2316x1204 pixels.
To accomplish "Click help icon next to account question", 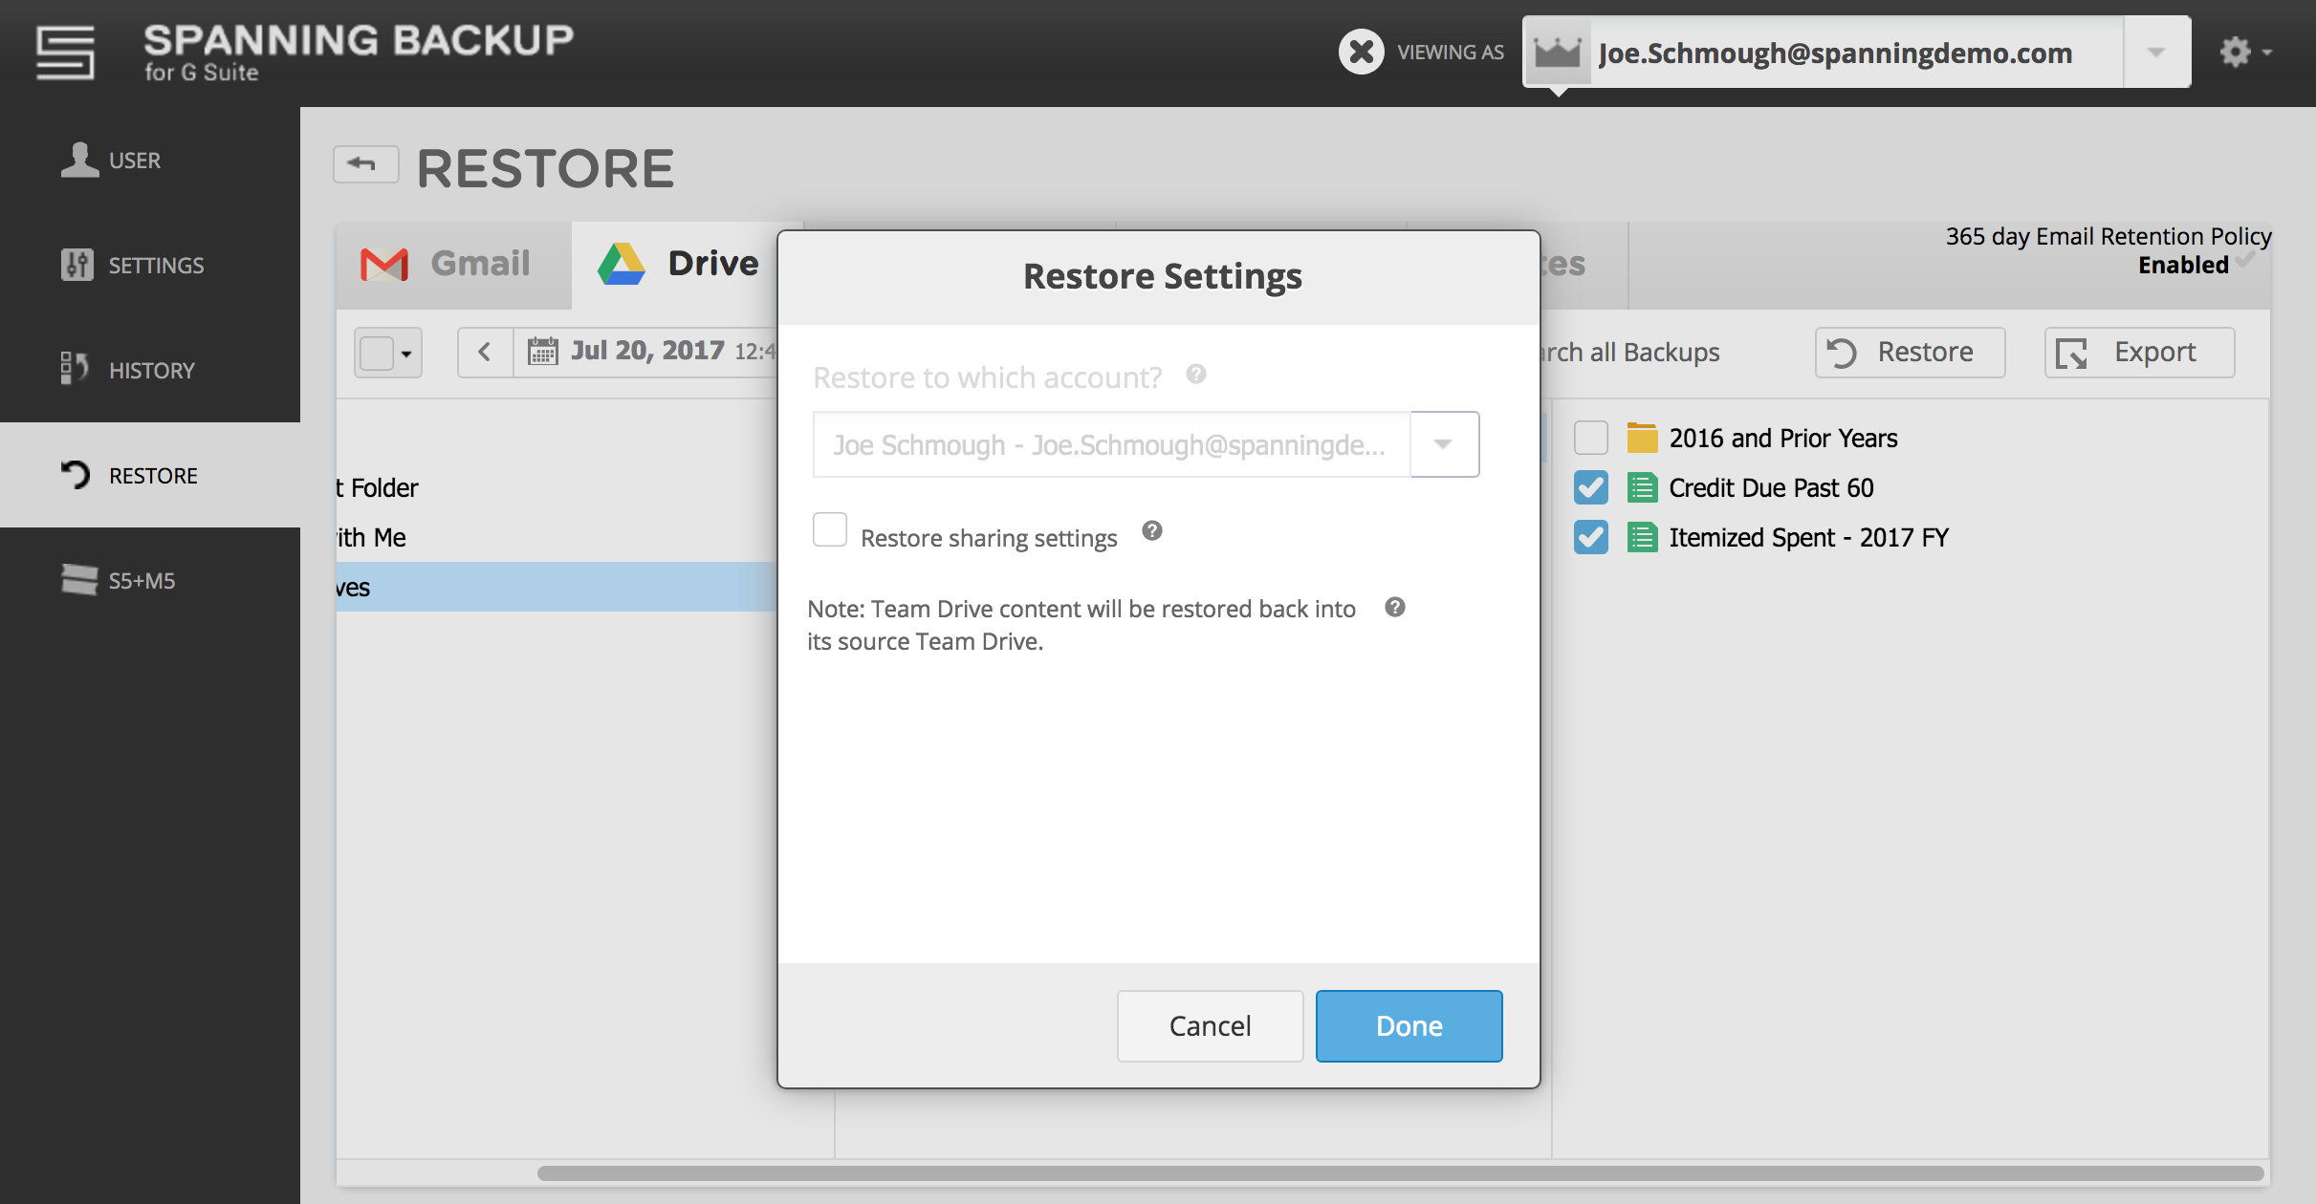I will pos(1195,374).
